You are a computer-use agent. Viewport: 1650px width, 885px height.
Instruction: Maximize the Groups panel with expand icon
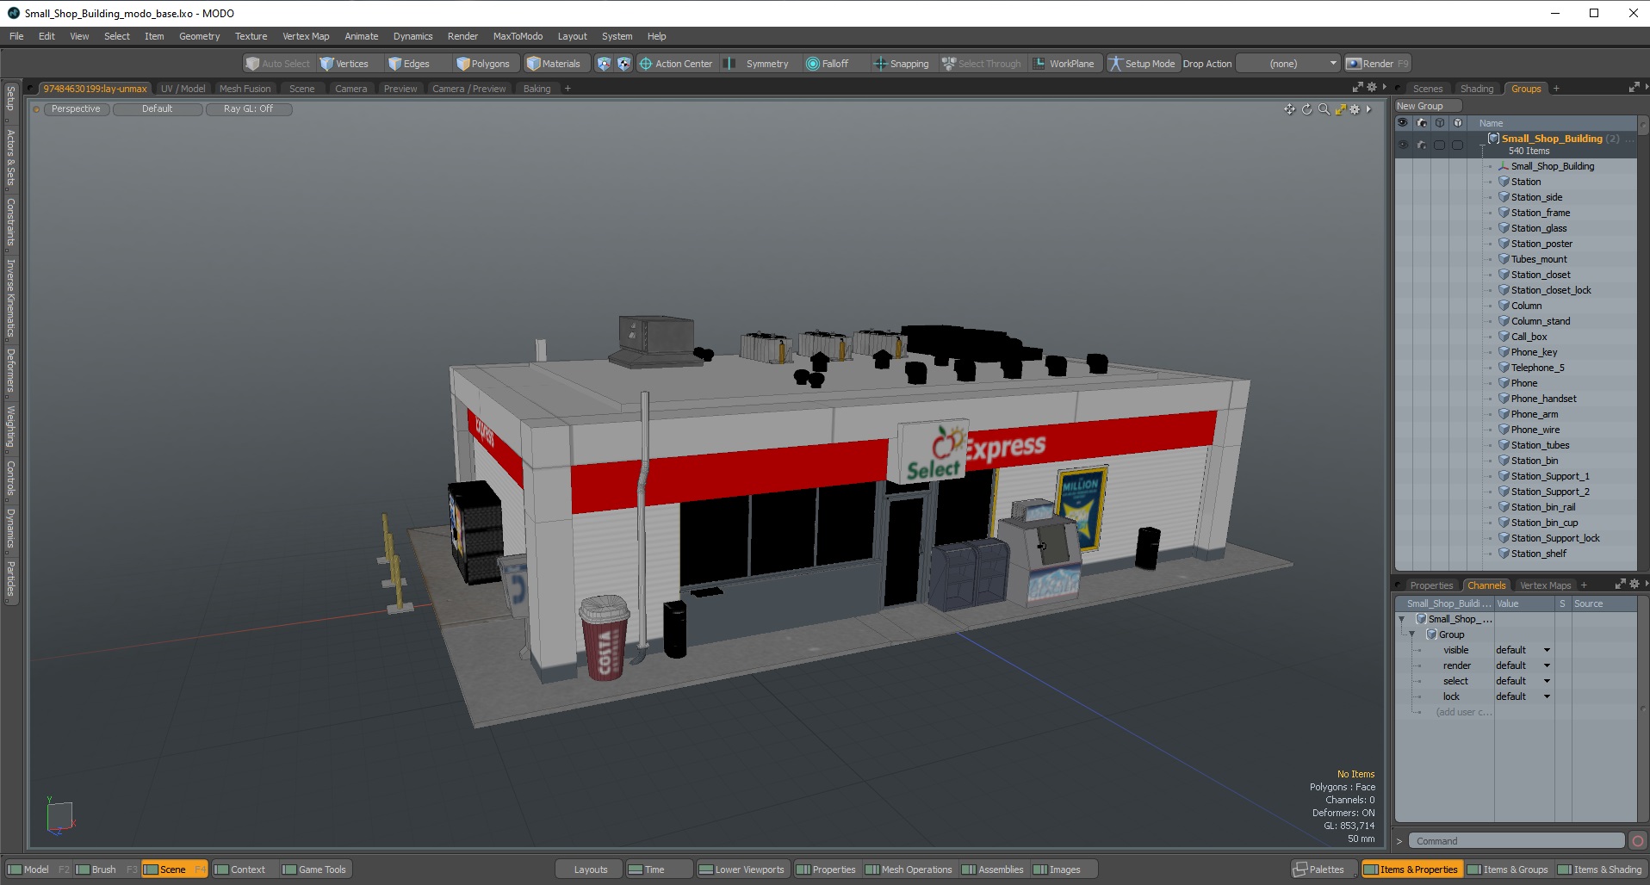(x=1634, y=88)
